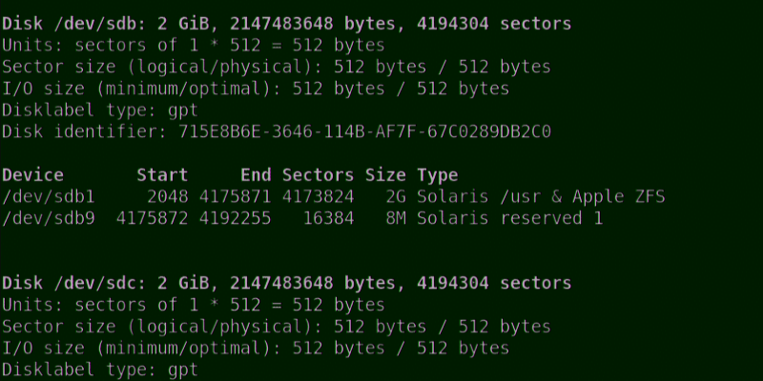Click the 'Device' column header
Screen dimensions: 763x381
click(33, 175)
